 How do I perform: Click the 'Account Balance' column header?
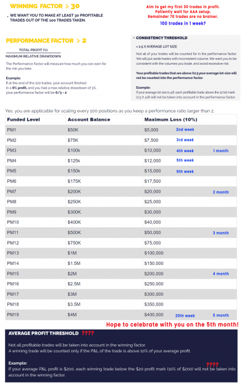pos(89,120)
